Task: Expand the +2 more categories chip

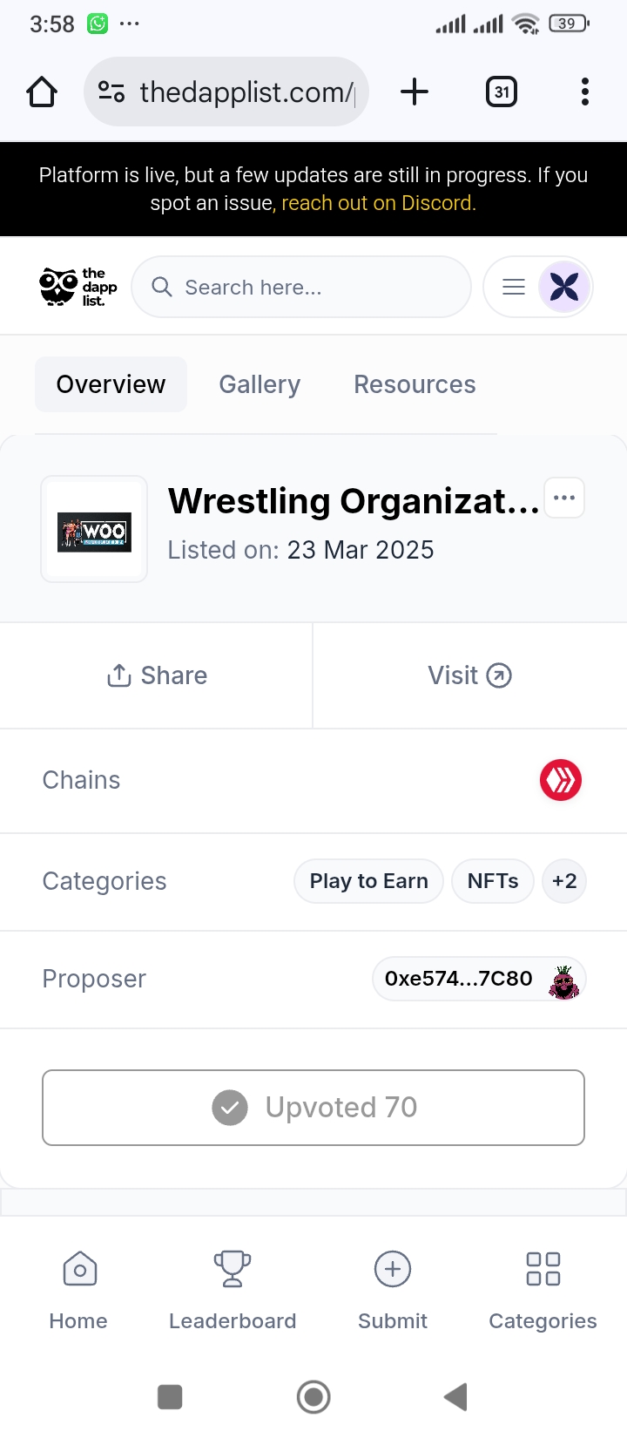Action: (564, 881)
